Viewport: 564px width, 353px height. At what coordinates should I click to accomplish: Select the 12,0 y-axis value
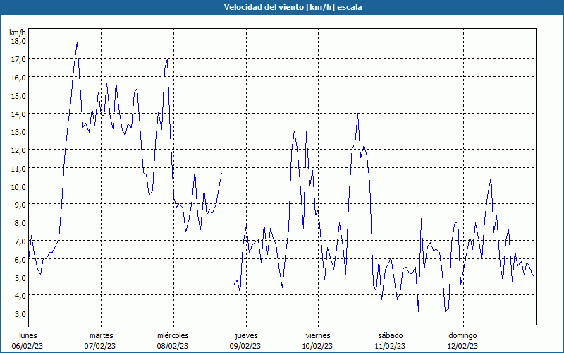[18, 150]
